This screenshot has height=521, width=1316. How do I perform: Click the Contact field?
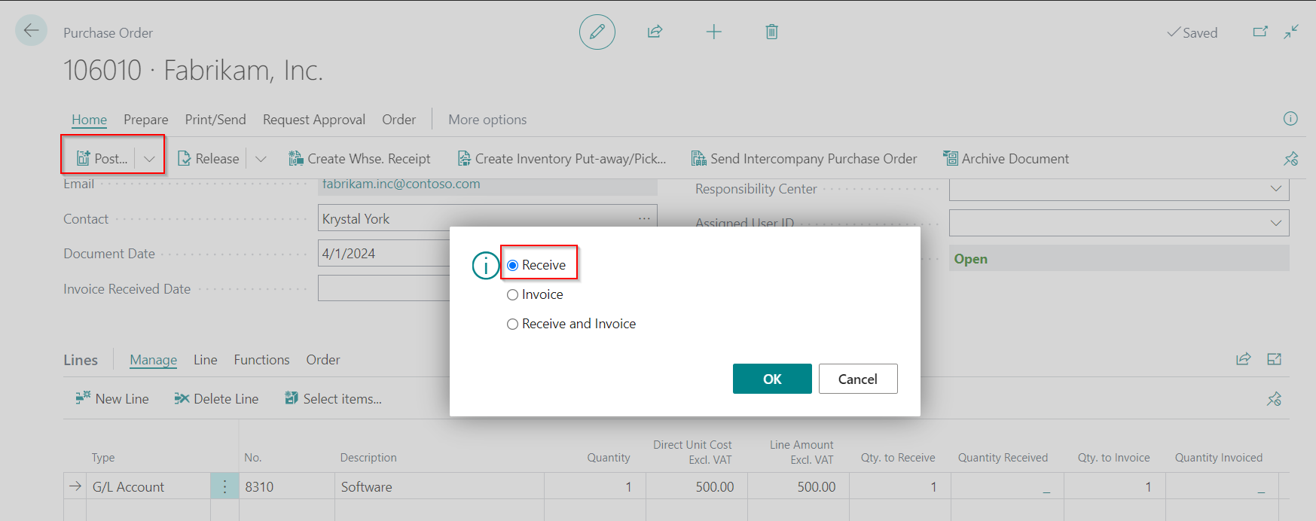point(487,218)
